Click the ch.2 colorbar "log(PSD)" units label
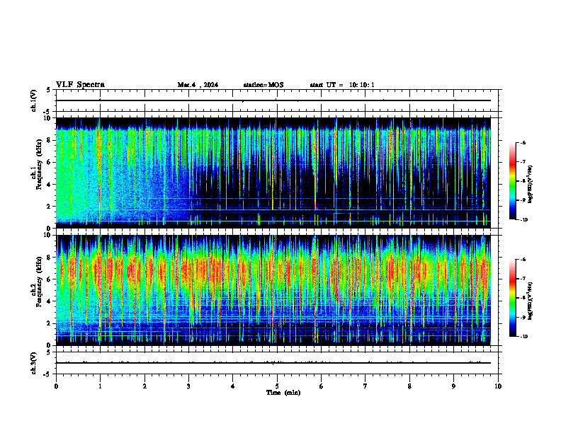561x433 pixels. [530, 301]
